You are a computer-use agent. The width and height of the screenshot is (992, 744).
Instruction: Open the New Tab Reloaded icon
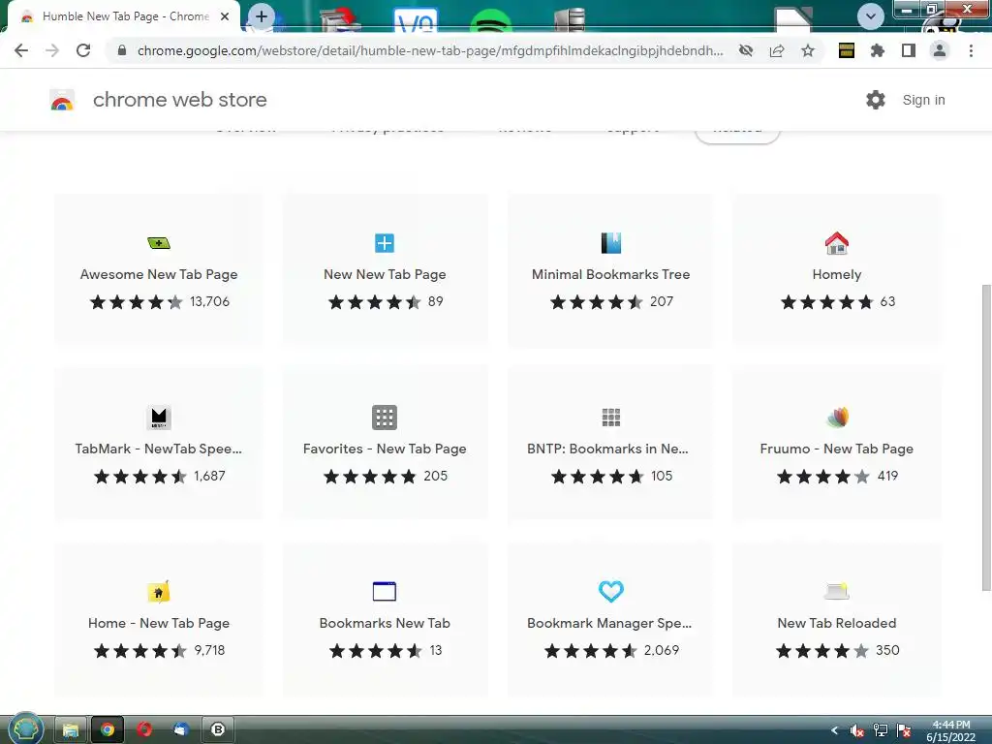point(837,592)
